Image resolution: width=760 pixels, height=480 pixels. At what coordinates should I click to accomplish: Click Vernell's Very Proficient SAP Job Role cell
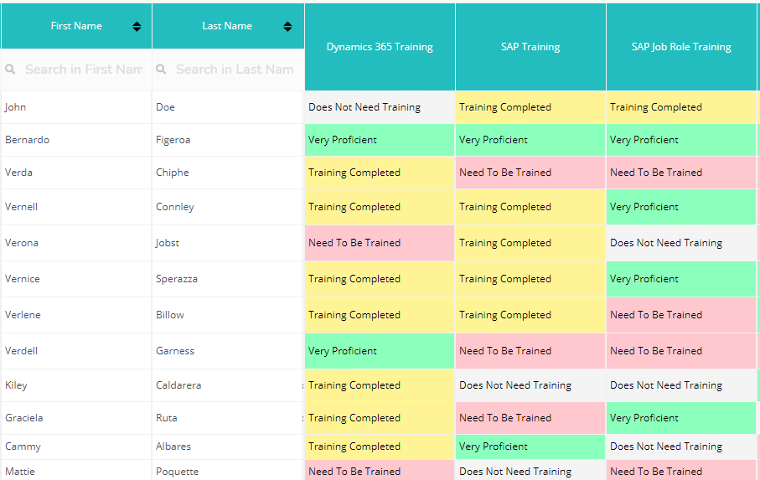point(681,207)
